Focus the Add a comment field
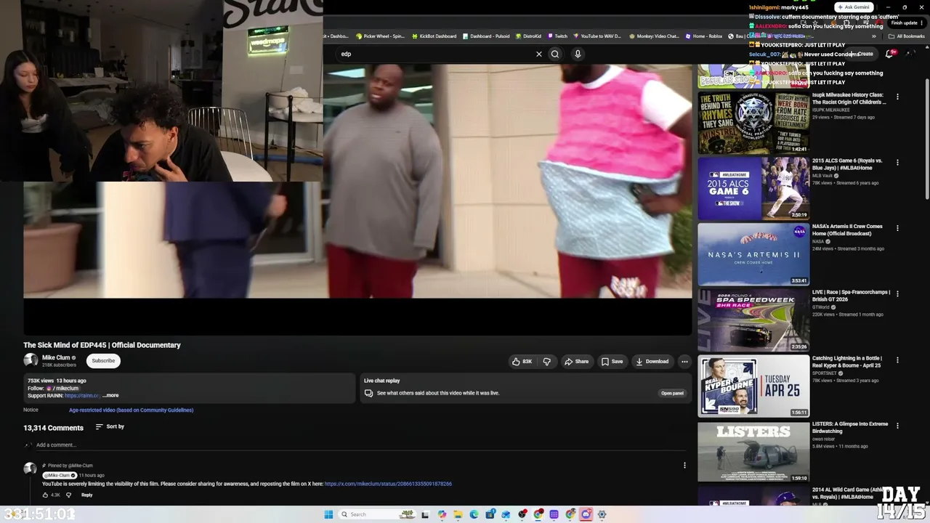This screenshot has width=930, height=523. click(x=361, y=445)
